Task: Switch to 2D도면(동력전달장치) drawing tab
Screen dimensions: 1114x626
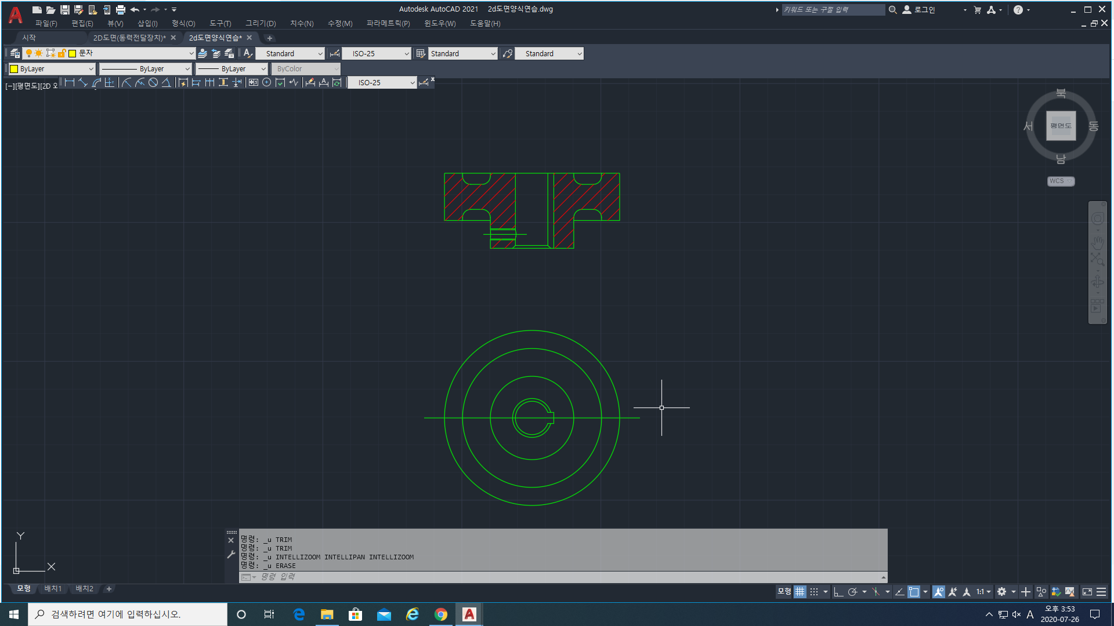Action: pyautogui.click(x=129, y=38)
